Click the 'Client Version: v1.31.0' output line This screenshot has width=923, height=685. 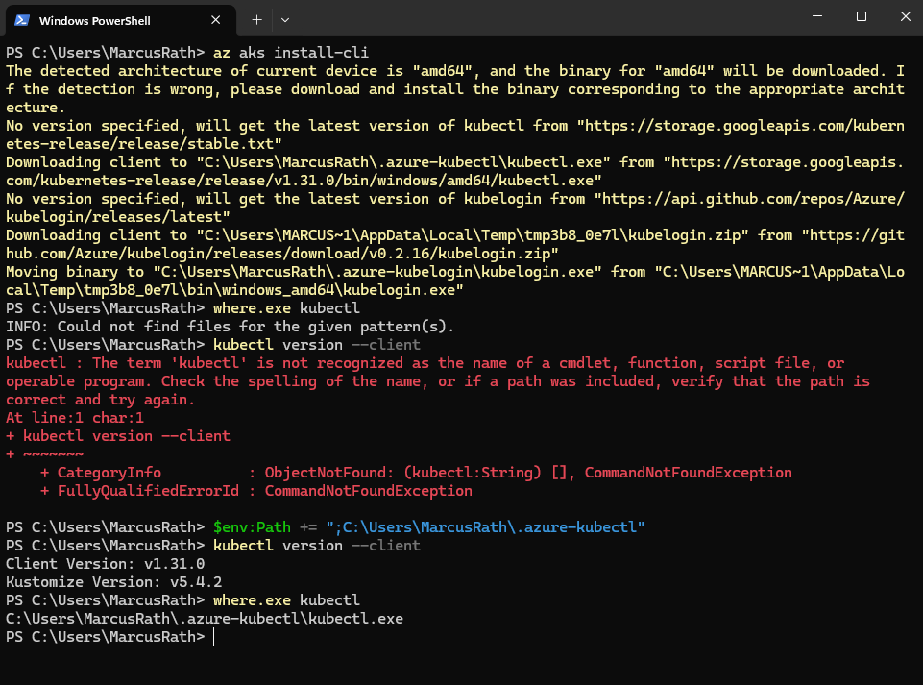point(106,564)
